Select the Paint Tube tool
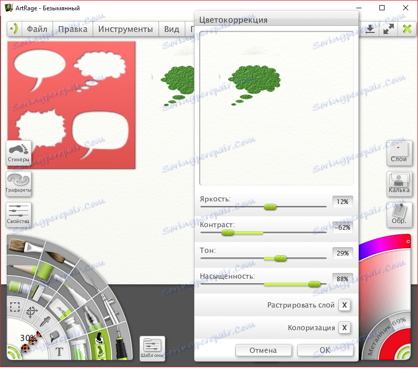This screenshot has height=375, width=418. [73, 327]
